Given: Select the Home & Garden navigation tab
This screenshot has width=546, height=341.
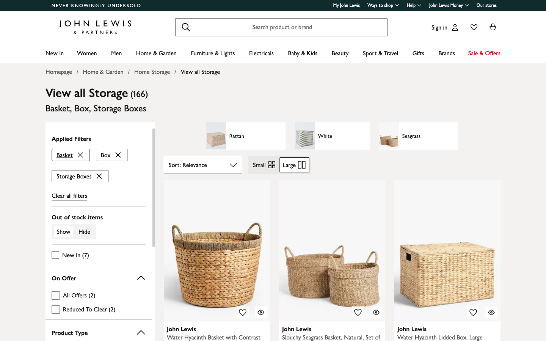Looking at the screenshot, I should click(x=156, y=53).
